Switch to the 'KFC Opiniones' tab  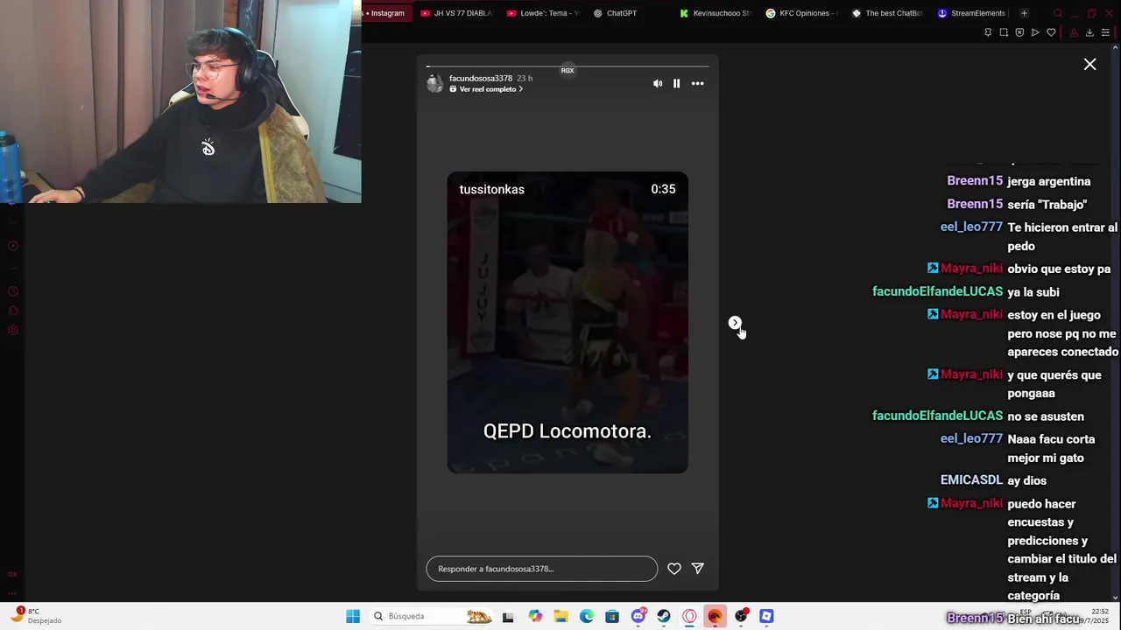point(801,13)
